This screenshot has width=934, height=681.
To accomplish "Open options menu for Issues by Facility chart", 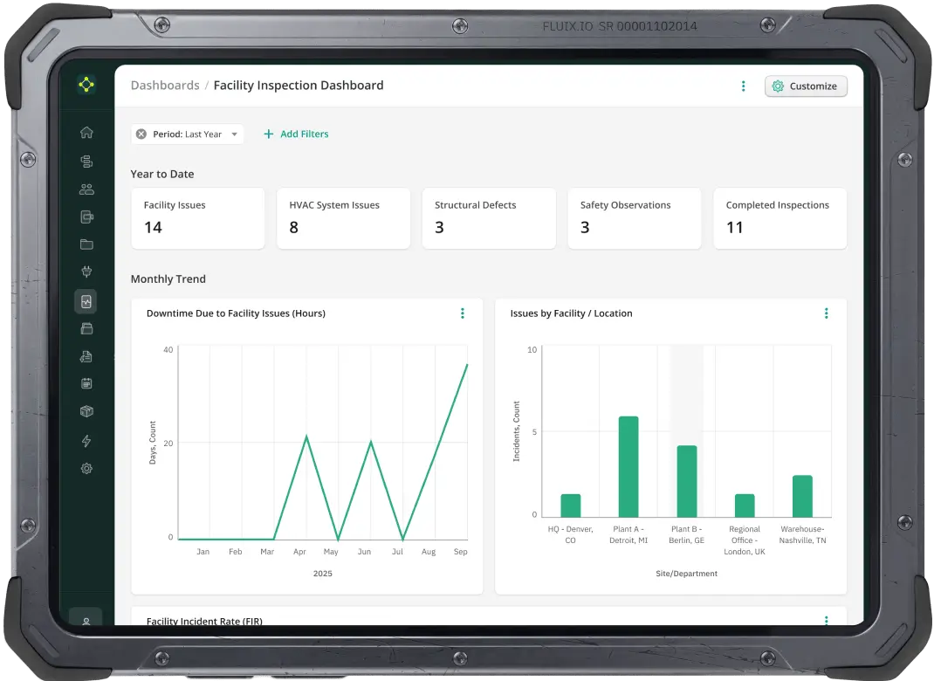I will [826, 313].
